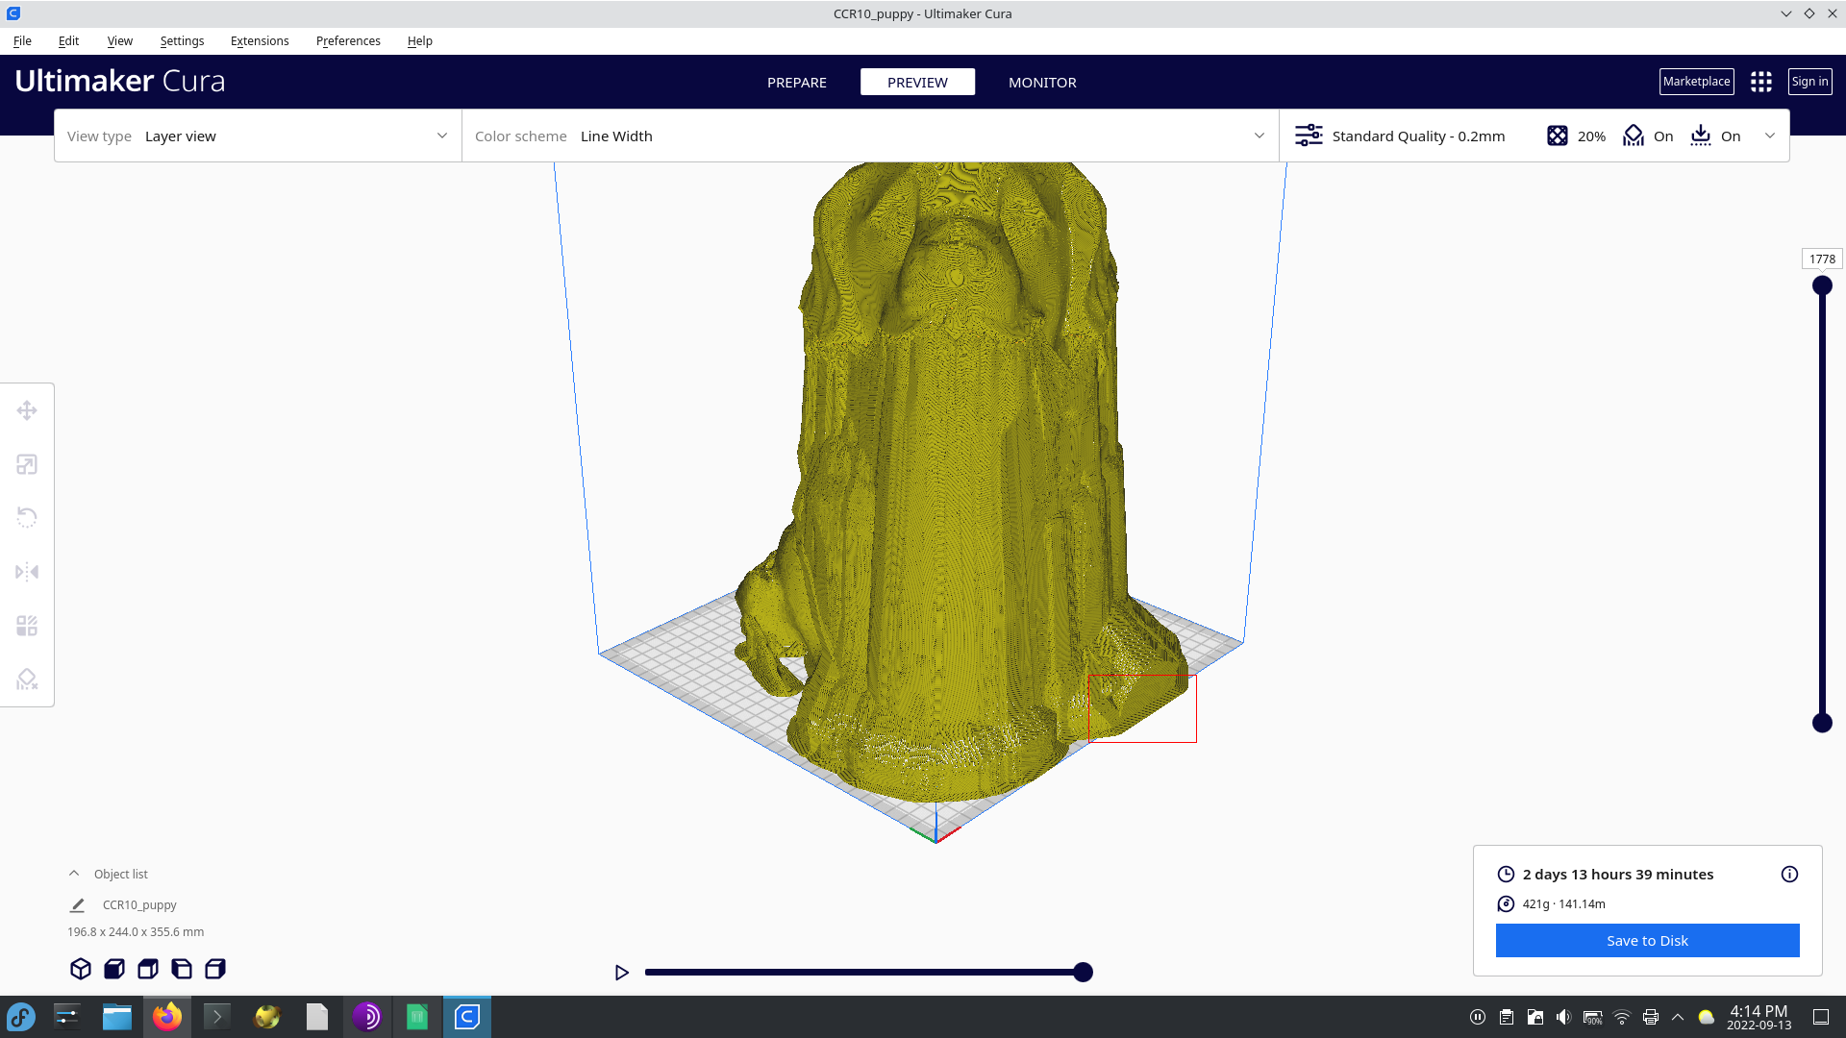The width and height of the screenshot is (1846, 1038).
Task: Collapse the Object list
Action: point(74,874)
